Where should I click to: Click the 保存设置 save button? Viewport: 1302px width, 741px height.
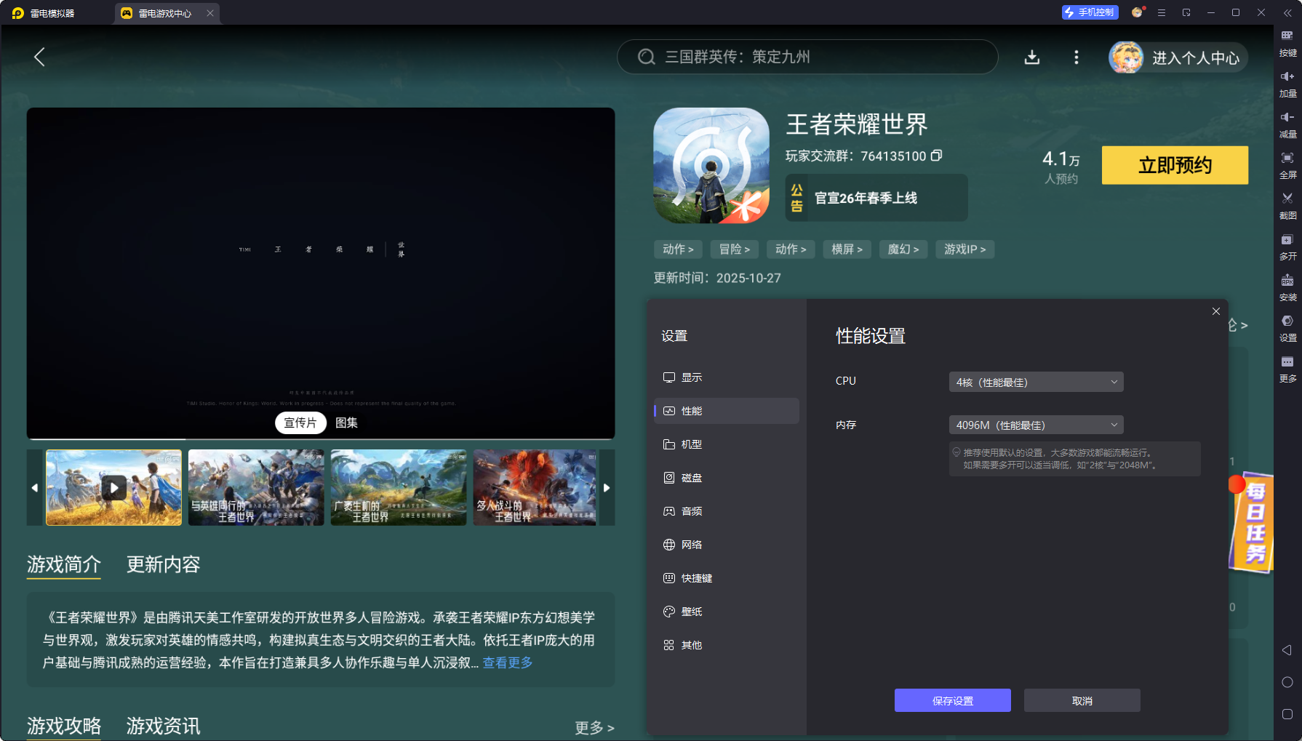tap(952, 700)
